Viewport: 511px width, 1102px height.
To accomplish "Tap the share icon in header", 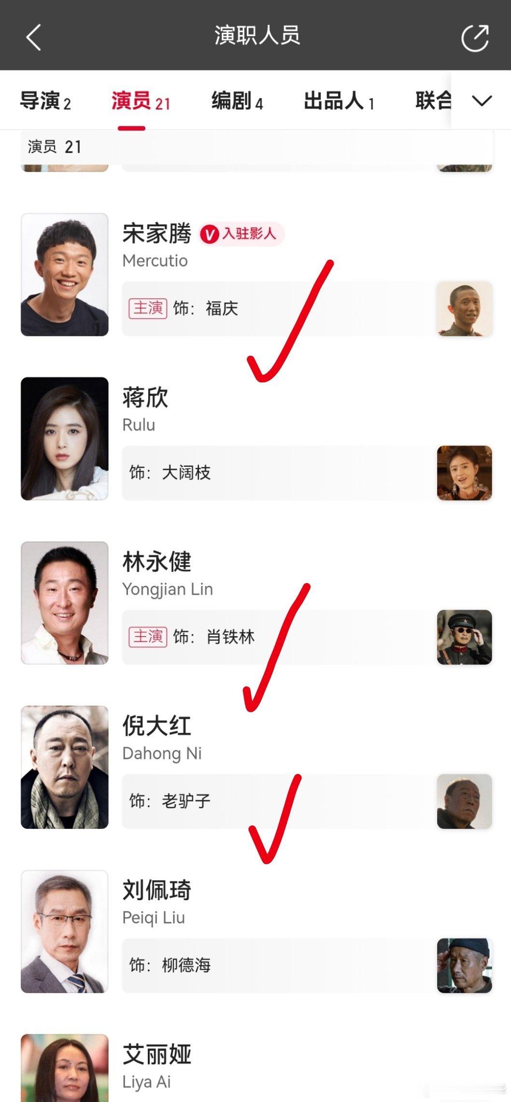I will [475, 37].
